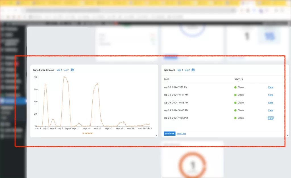Open the Site Scans calendar icon
Screen dimensions: 291x178
(x=193, y=70)
